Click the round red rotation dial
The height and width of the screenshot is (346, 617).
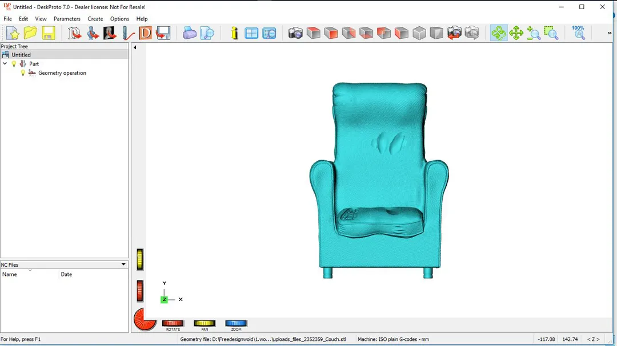[x=145, y=319]
